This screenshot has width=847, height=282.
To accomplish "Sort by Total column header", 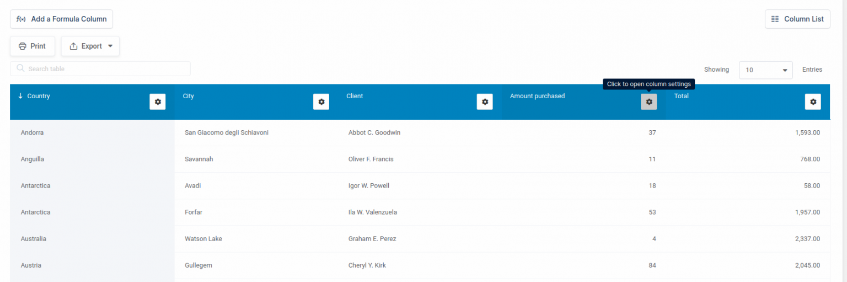I will 681,96.
